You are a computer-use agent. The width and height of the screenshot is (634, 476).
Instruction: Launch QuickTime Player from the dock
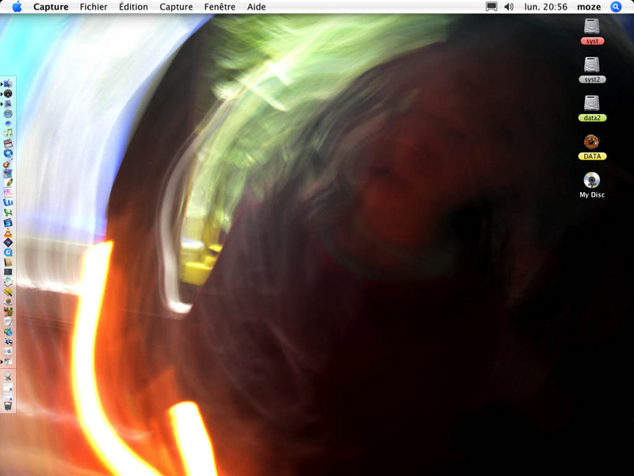click(x=8, y=252)
